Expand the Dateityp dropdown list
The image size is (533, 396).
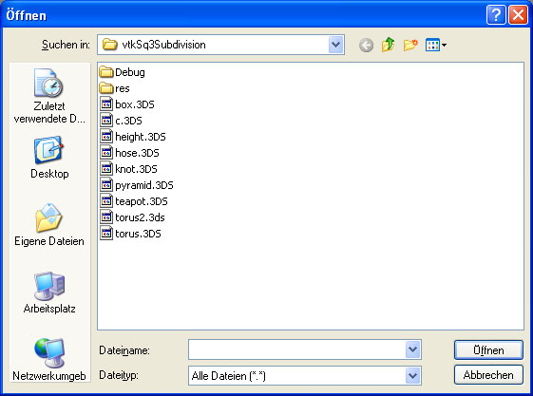pos(412,376)
